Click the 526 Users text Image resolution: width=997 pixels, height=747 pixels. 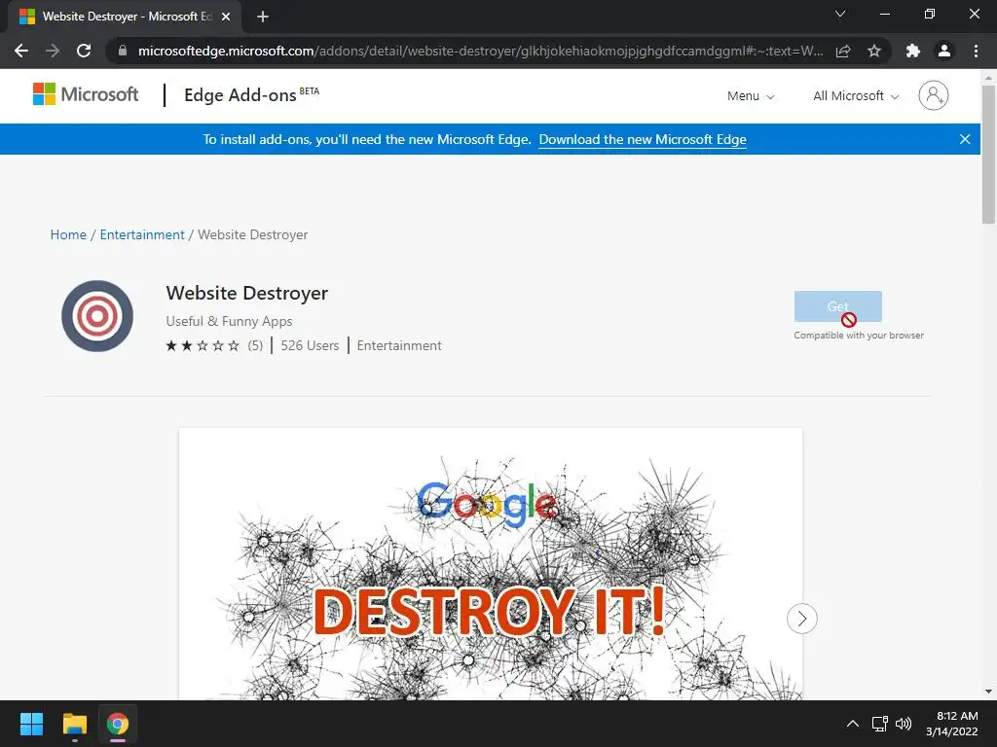pos(310,345)
